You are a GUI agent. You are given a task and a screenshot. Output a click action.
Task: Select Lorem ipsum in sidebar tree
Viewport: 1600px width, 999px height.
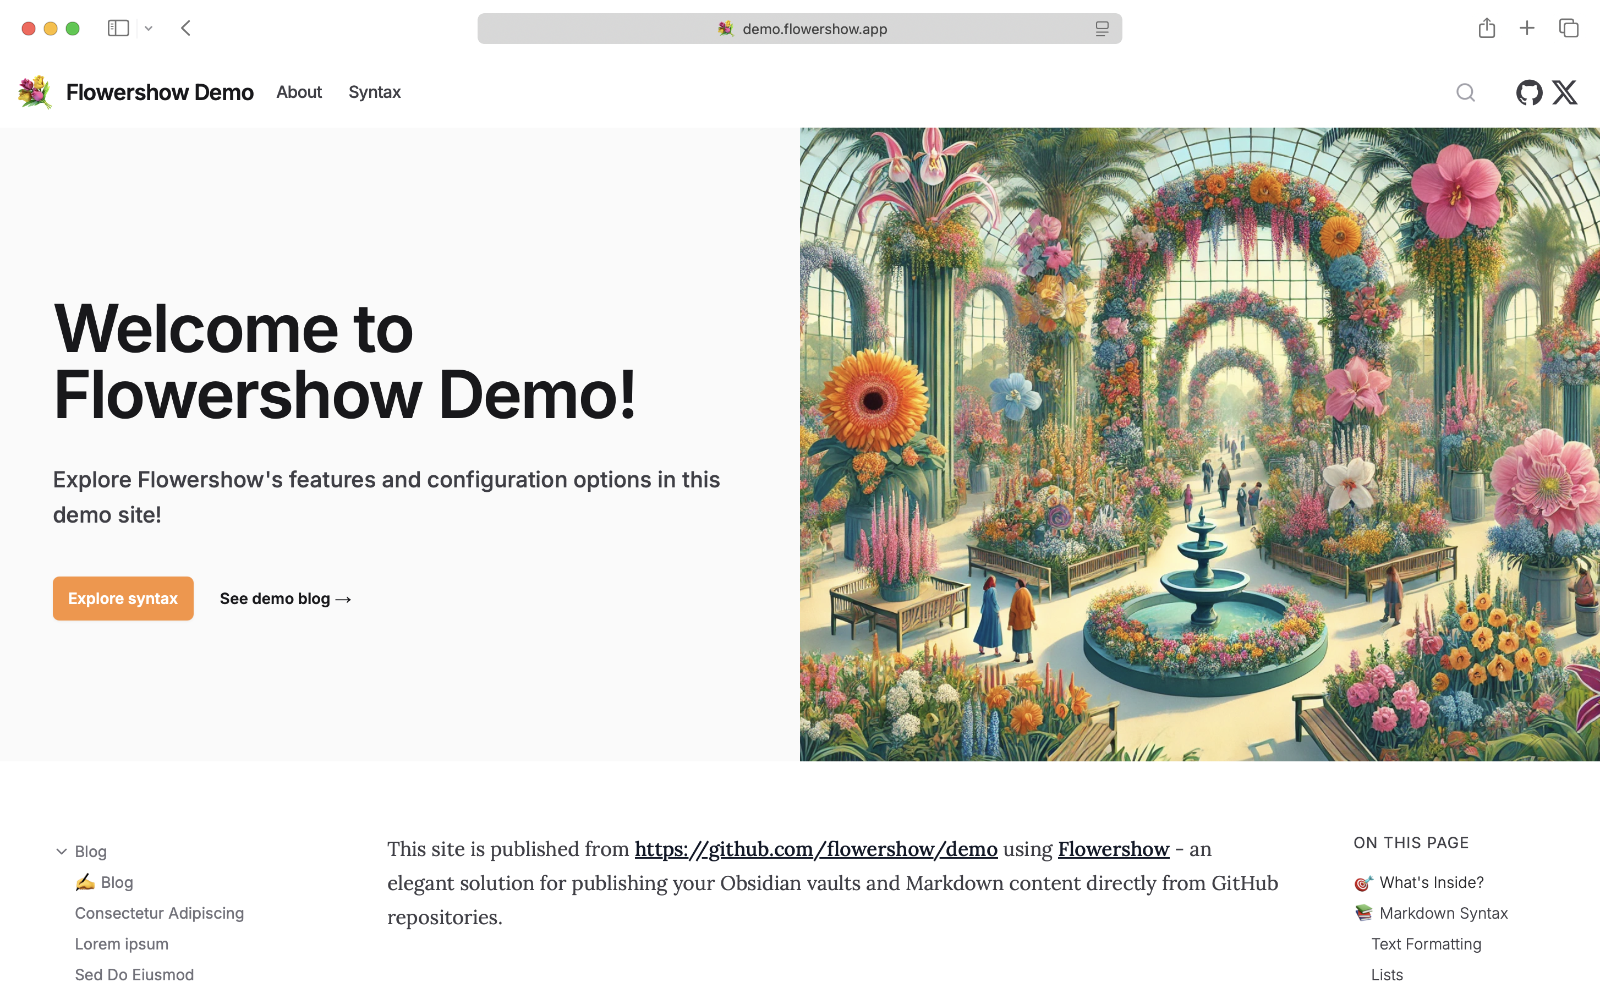(x=122, y=943)
